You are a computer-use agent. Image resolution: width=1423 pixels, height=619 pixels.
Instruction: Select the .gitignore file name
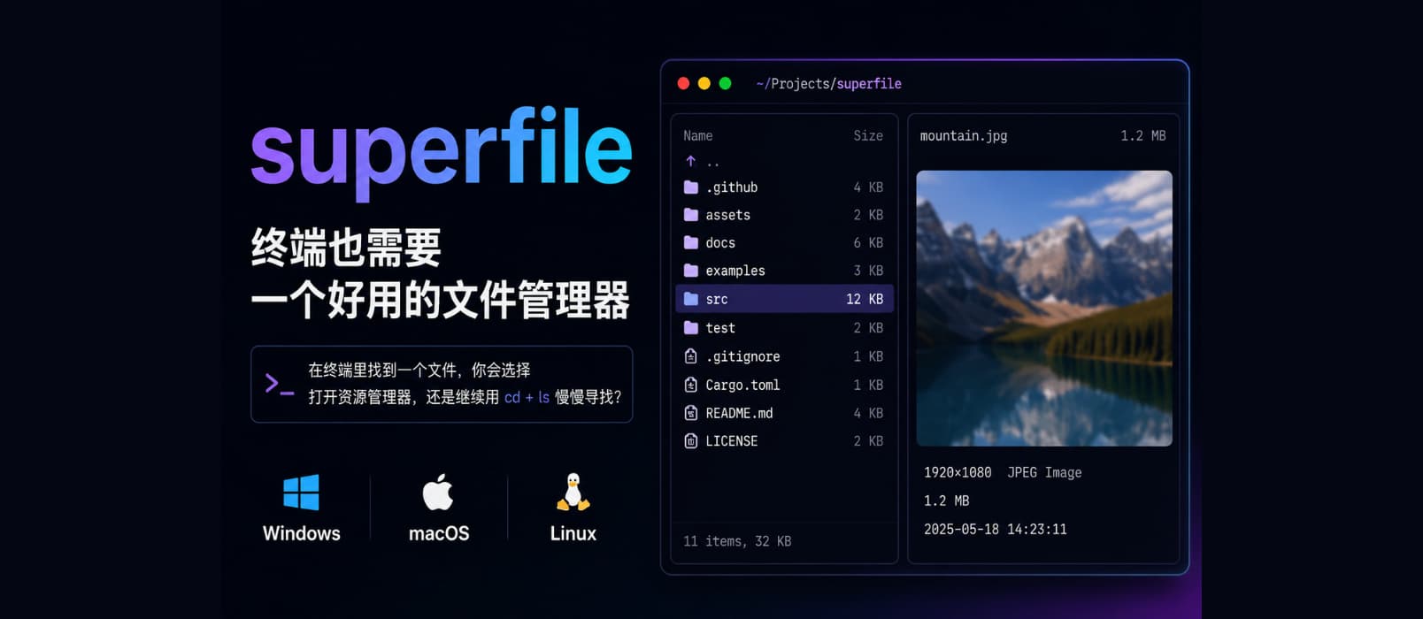point(743,356)
